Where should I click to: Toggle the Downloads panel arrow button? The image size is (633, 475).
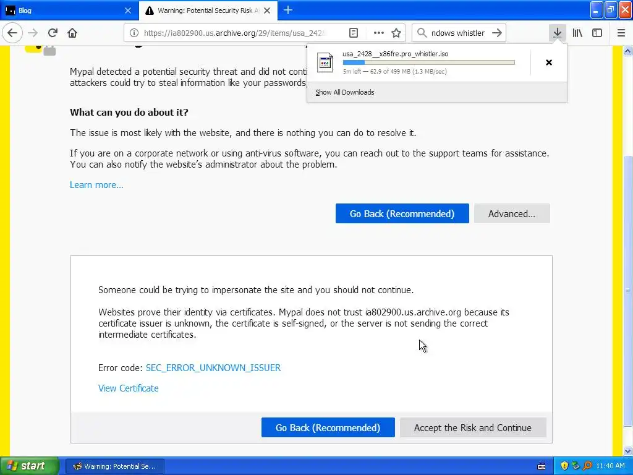point(558,33)
